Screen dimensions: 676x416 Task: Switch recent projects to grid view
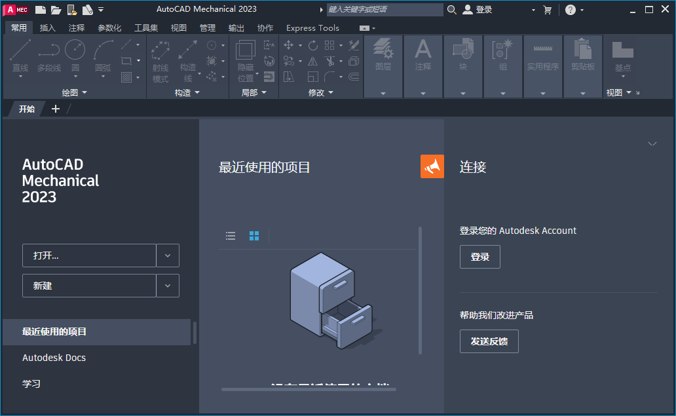(x=254, y=236)
